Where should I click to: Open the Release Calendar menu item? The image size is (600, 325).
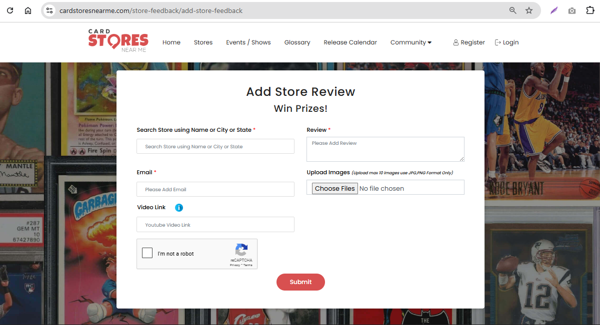click(350, 42)
